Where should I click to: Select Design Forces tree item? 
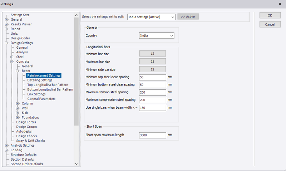coord(26,122)
